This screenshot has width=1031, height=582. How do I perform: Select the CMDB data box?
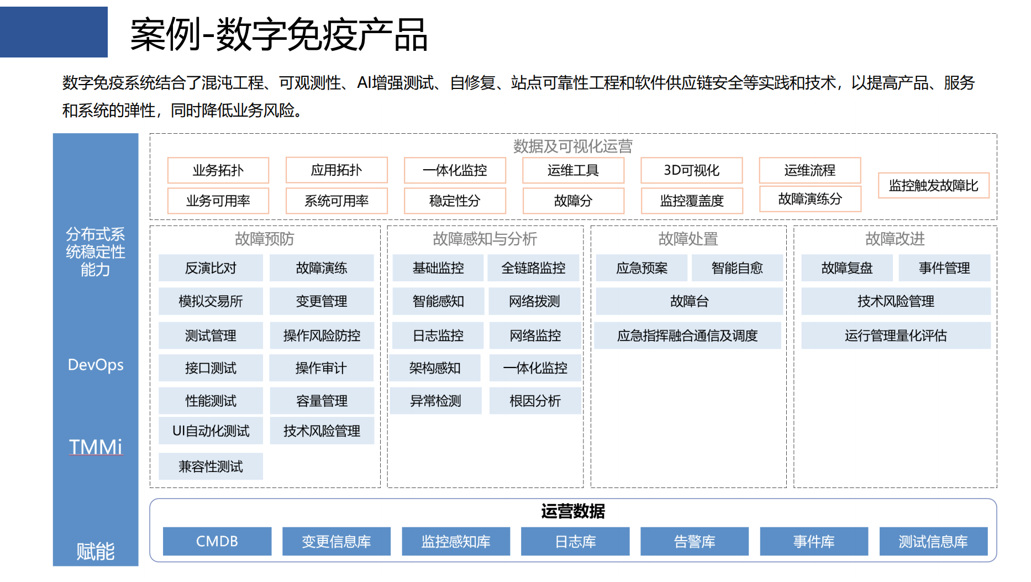pos(217,541)
